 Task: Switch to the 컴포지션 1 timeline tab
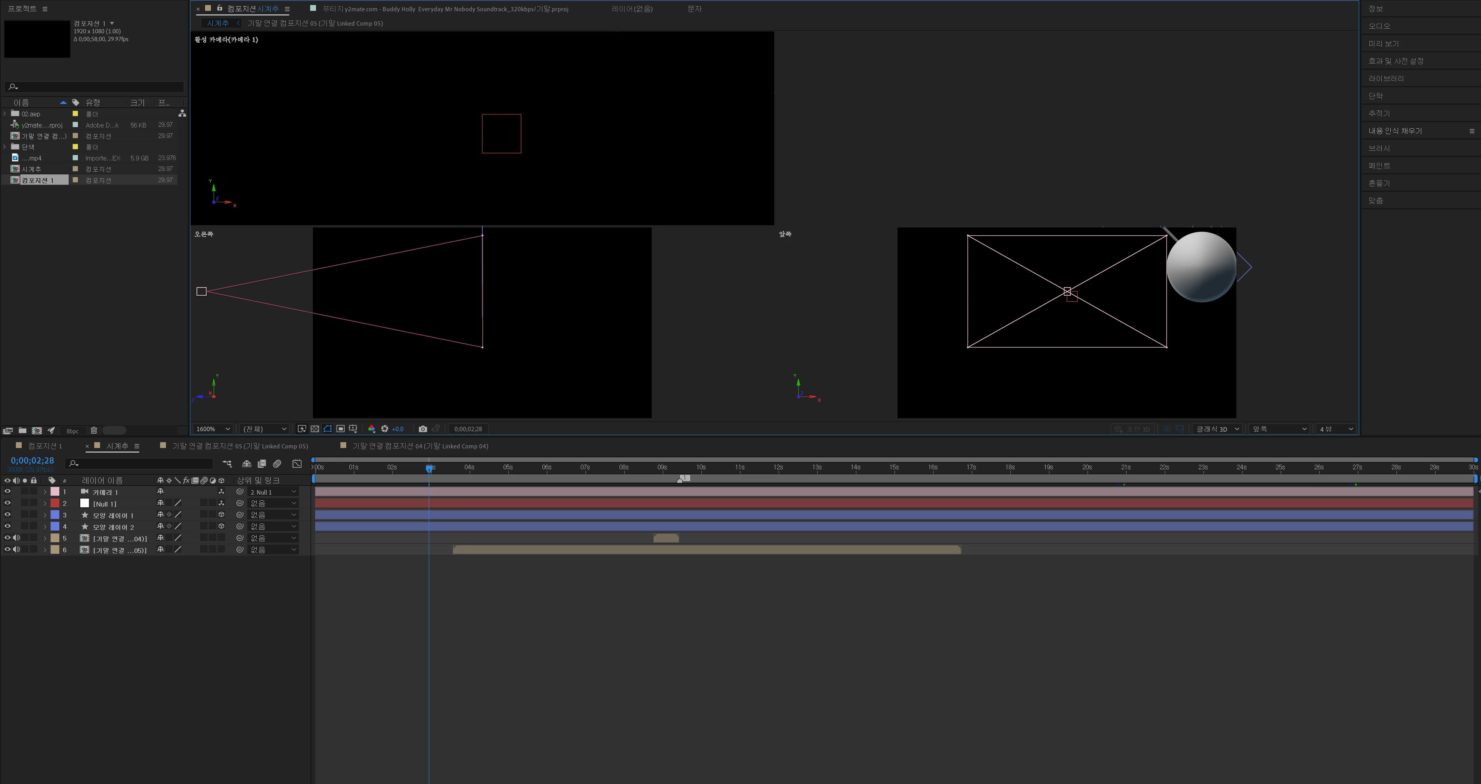click(x=45, y=446)
